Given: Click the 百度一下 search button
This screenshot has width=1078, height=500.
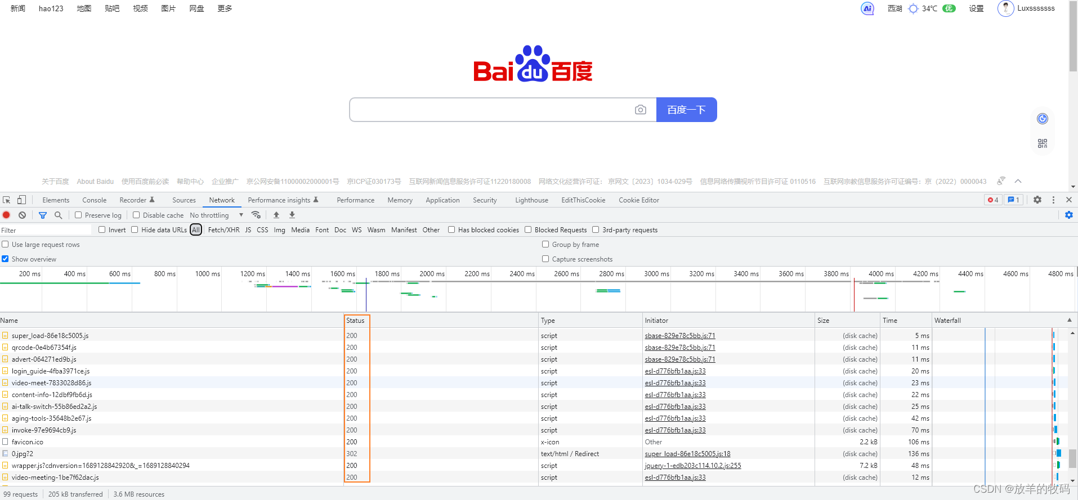Looking at the screenshot, I should (x=686, y=110).
